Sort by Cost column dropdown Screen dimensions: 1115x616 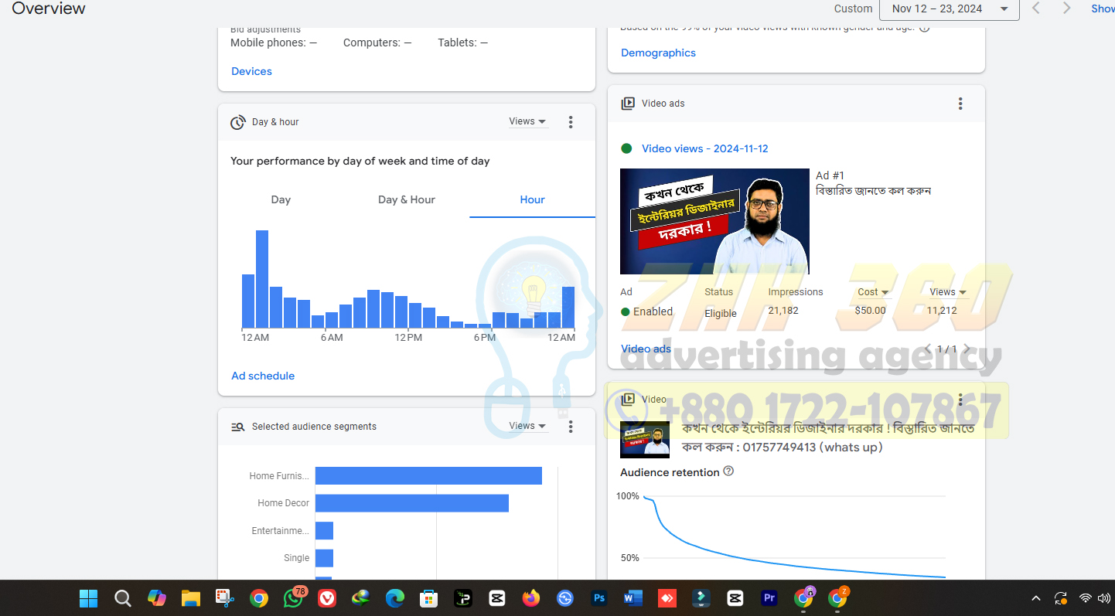(873, 292)
